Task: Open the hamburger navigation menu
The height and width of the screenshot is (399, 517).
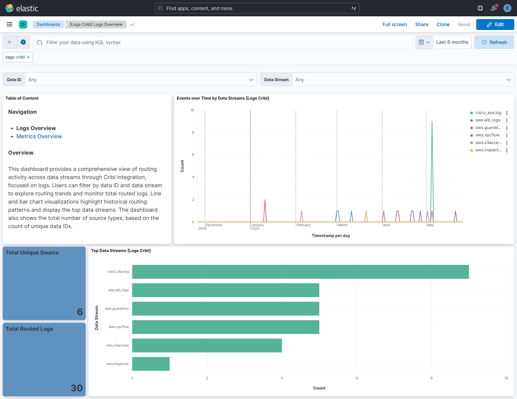Action: pyautogui.click(x=10, y=24)
